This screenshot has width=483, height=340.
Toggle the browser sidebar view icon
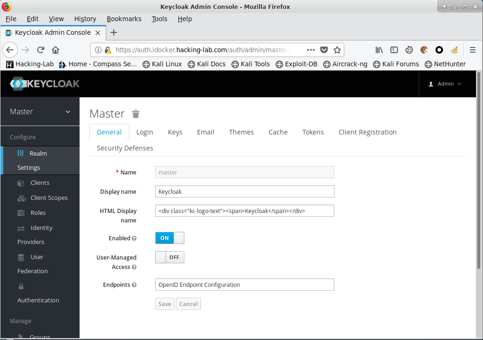pos(394,50)
